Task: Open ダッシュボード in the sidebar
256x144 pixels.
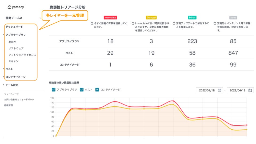Action: (14, 27)
